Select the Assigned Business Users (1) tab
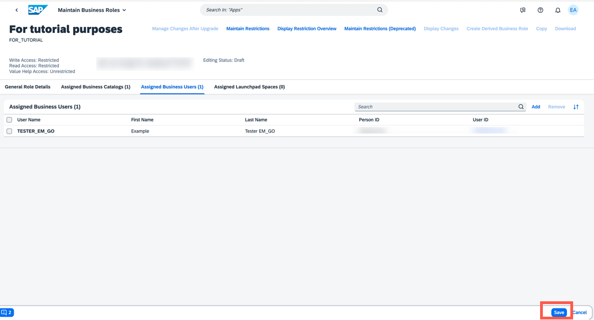The height and width of the screenshot is (320, 594). point(172,87)
